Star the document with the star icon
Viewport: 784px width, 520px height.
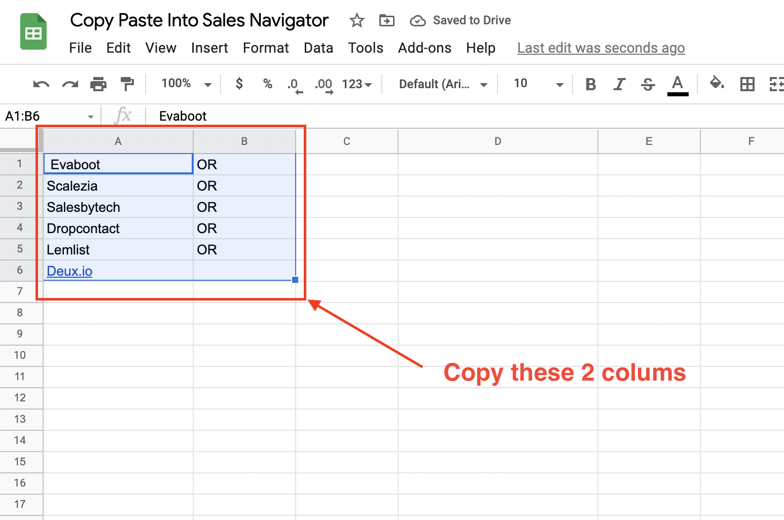357,21
